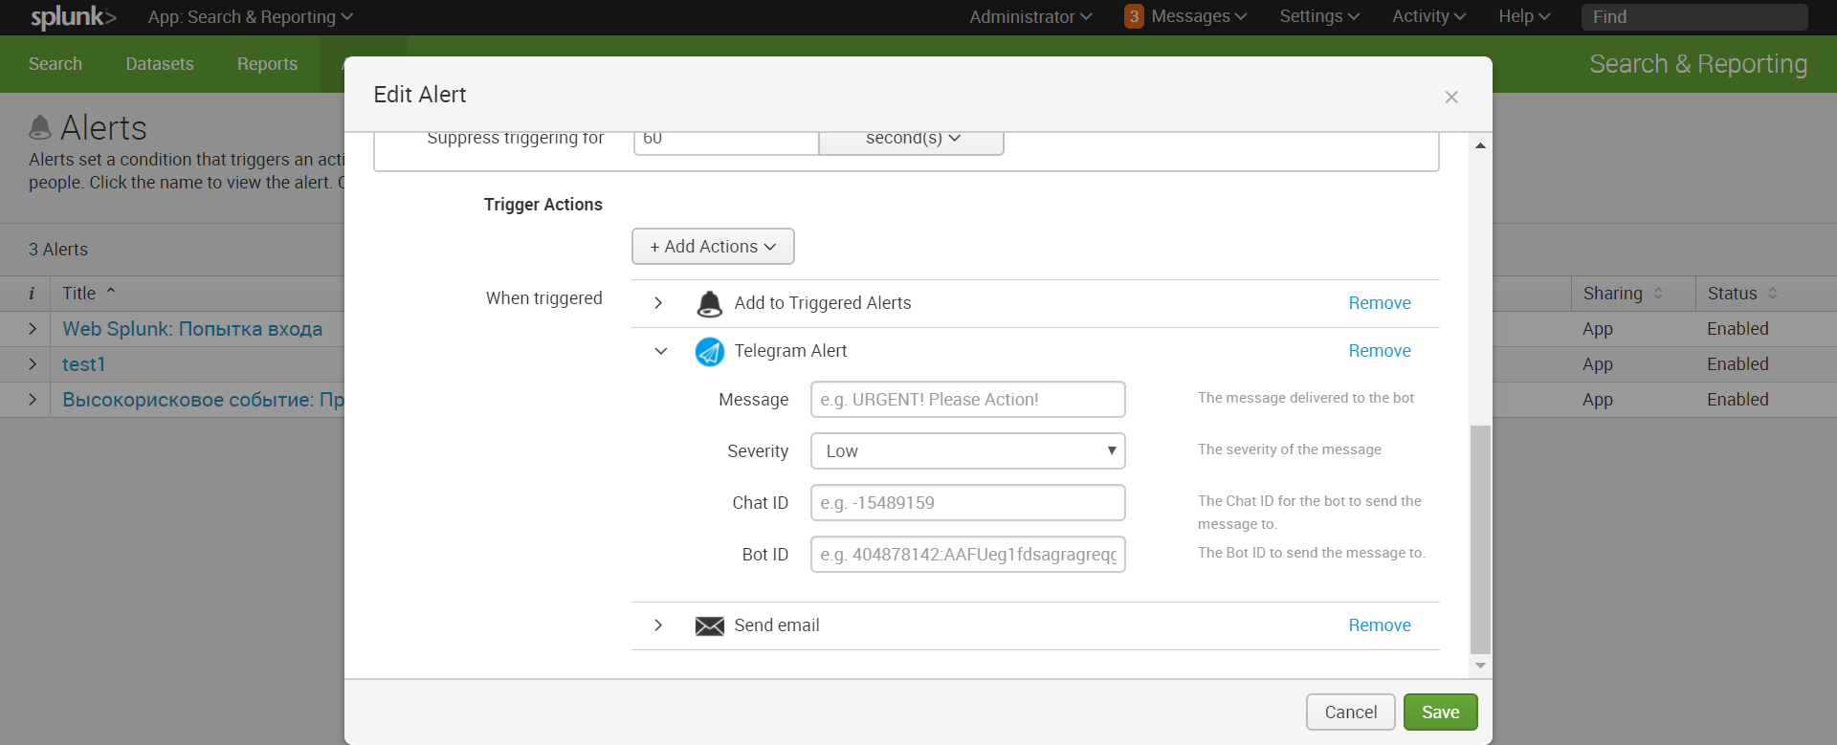Click the Telegram Alert paper plane icon

point(709,351)
